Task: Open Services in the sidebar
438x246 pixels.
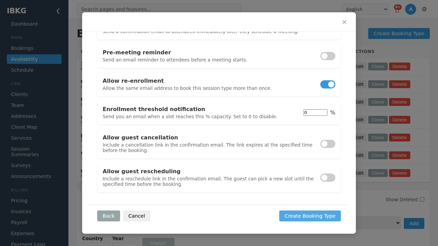Action: tap(34, 138)
